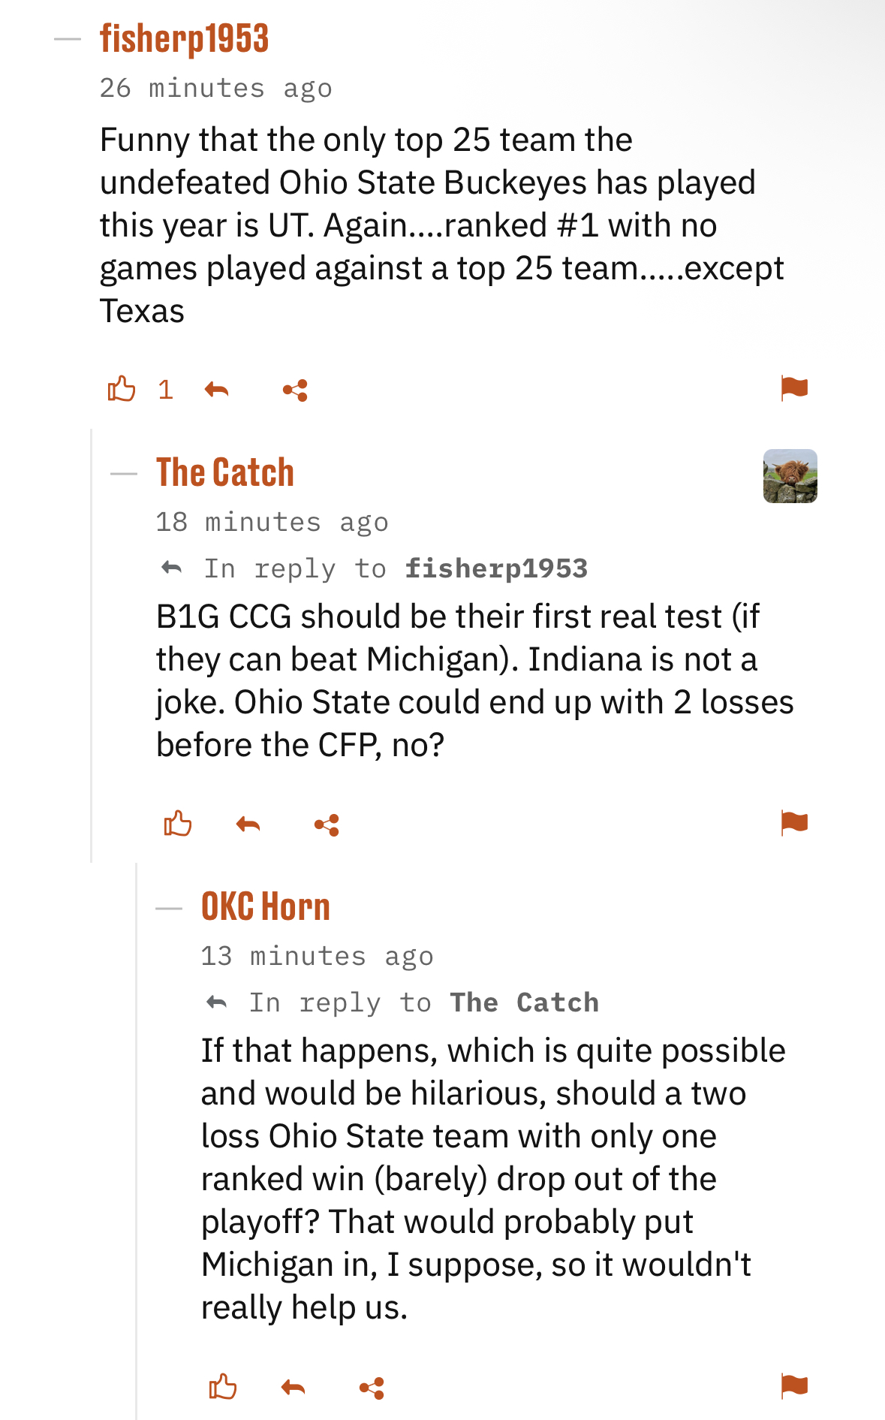Screen dimensions: 885x1420
Task: Share fisherp1953's comment
Action: point(295,390)
